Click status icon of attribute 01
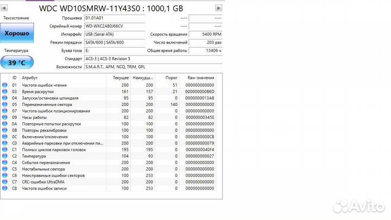Image resolution: width=391 pixels, height=220 pixels. [5, 85]
